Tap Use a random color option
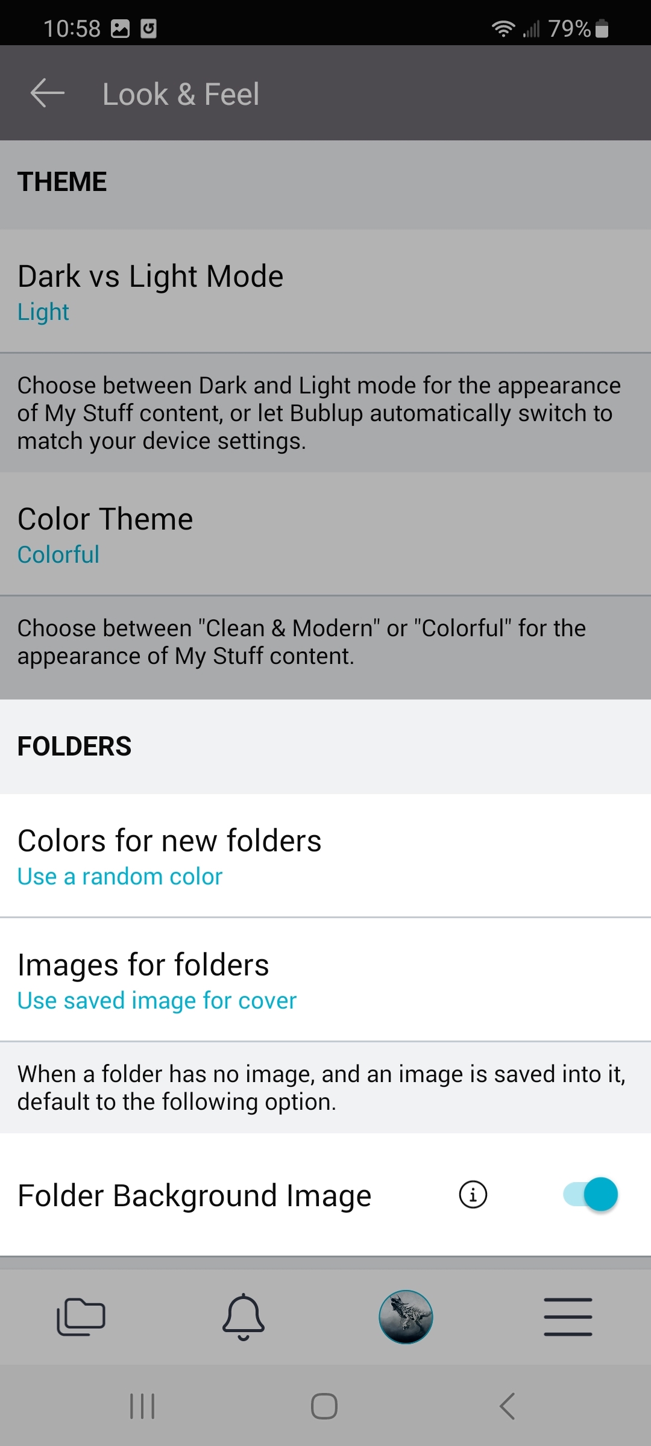The height and width of the screenshot is (1446, 651). [x=120, y=876]
